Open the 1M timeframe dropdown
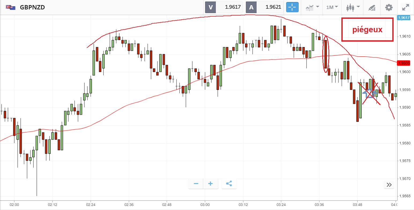The height and width of the screenshot is (210, 414). point(332,7)
